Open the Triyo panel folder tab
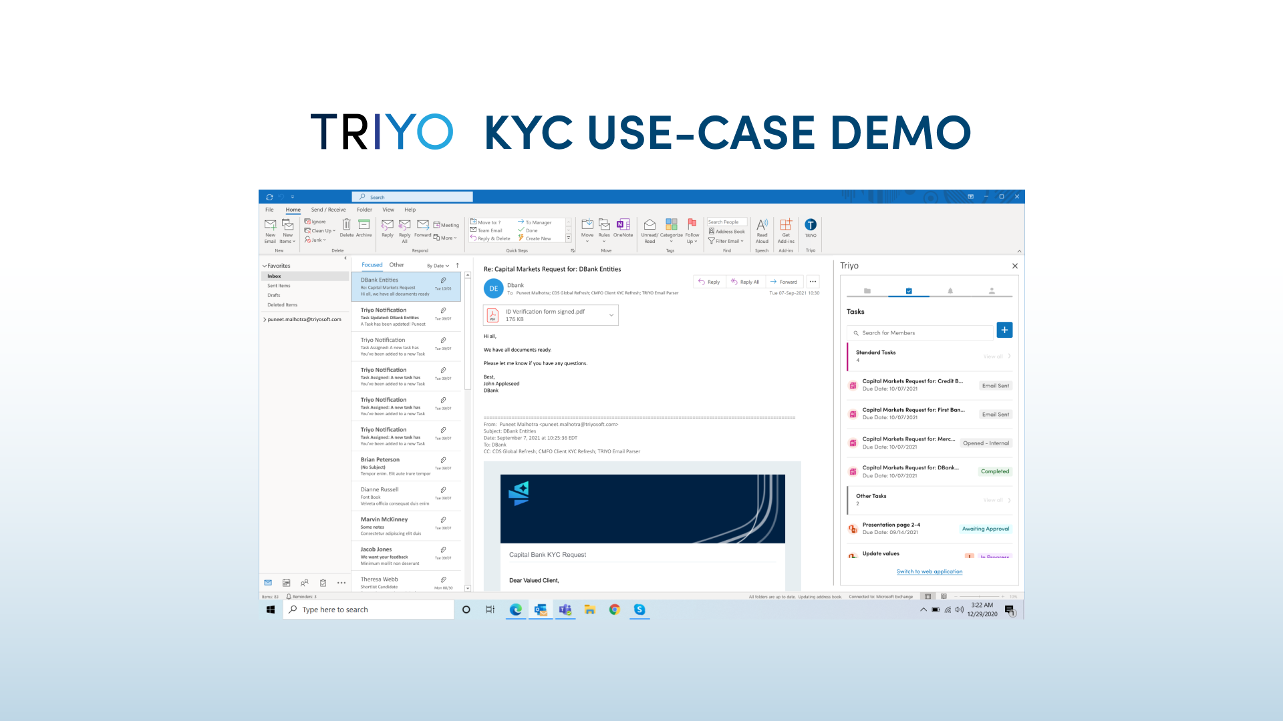The image size is (1283, 721). point(867,291)
